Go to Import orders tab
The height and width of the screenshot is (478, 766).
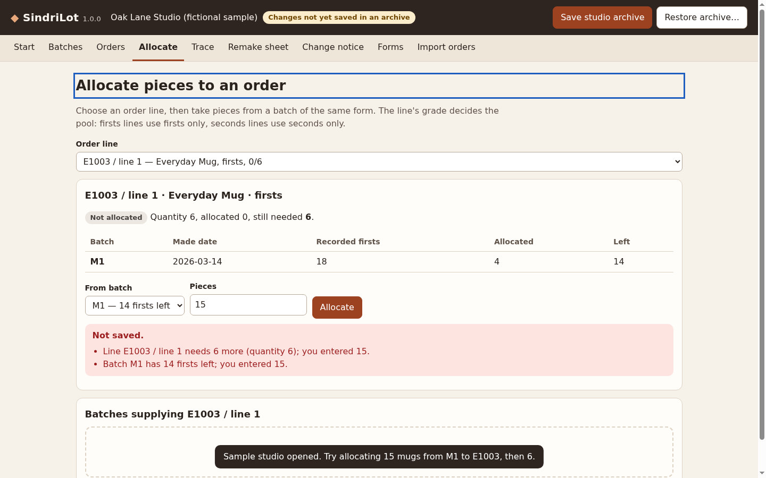pos(446,47)
